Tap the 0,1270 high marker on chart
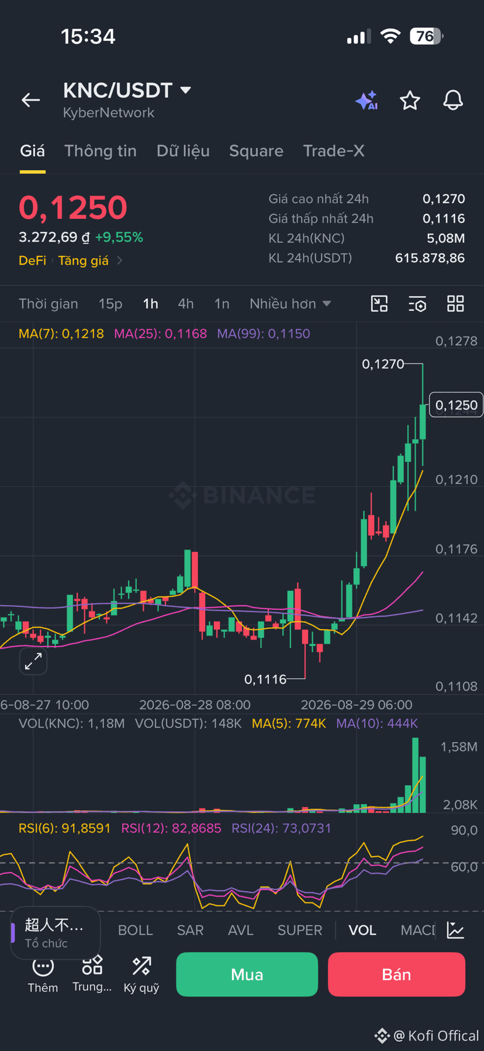The image size is (484, 1051). [x=383, y=364]
